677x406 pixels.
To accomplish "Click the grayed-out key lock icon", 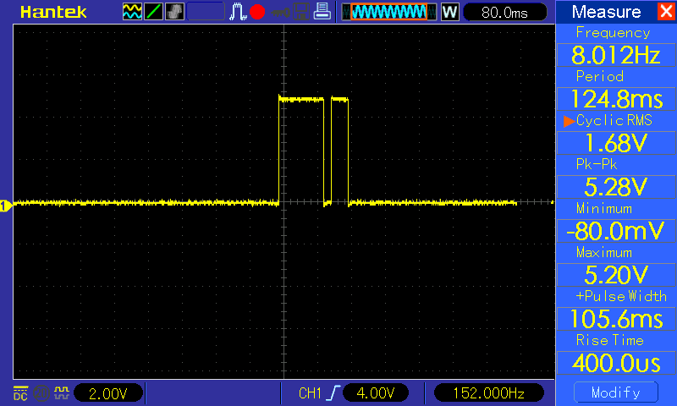I will tap(281, 13).
